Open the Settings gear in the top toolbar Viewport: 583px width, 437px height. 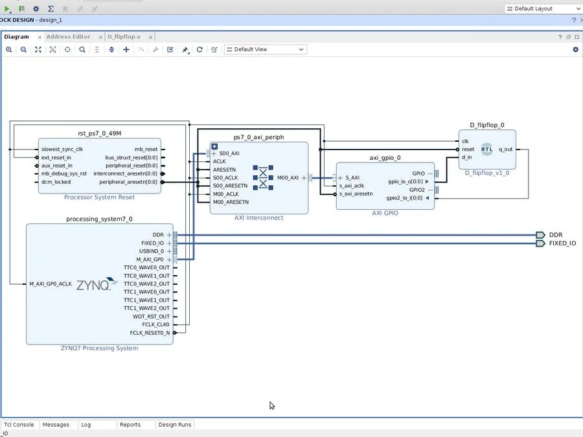coord(36,8)
